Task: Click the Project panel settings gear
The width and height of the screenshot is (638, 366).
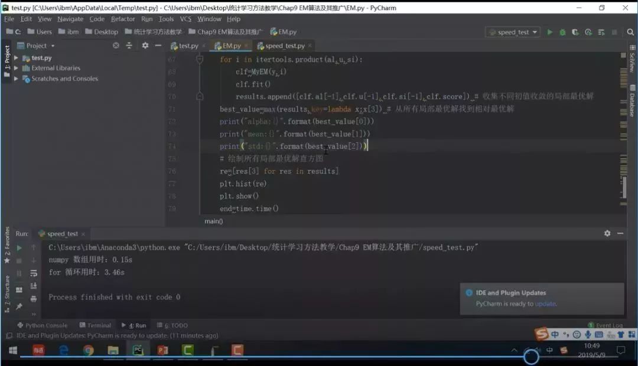Action: coord(145,45)
